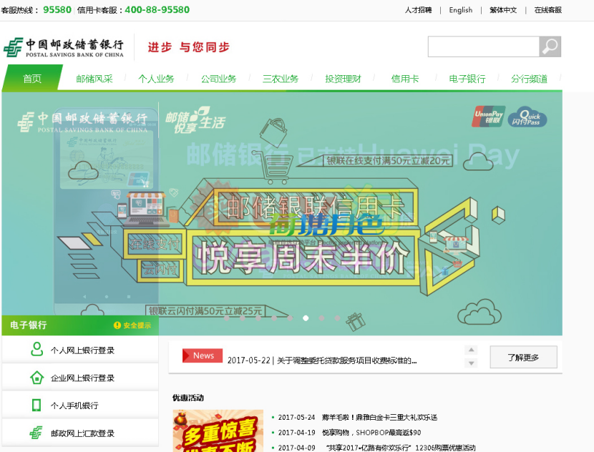Switch language via English link
Viewport: 594px width, 452px height.
pos(460,10)
